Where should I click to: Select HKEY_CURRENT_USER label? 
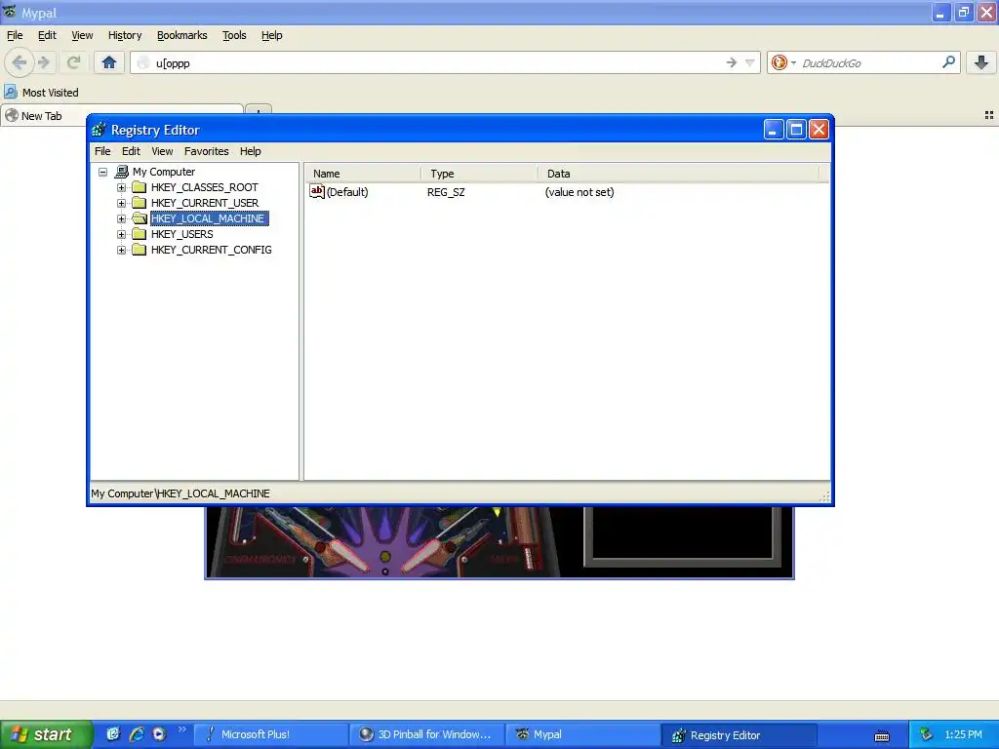point(205,203)
